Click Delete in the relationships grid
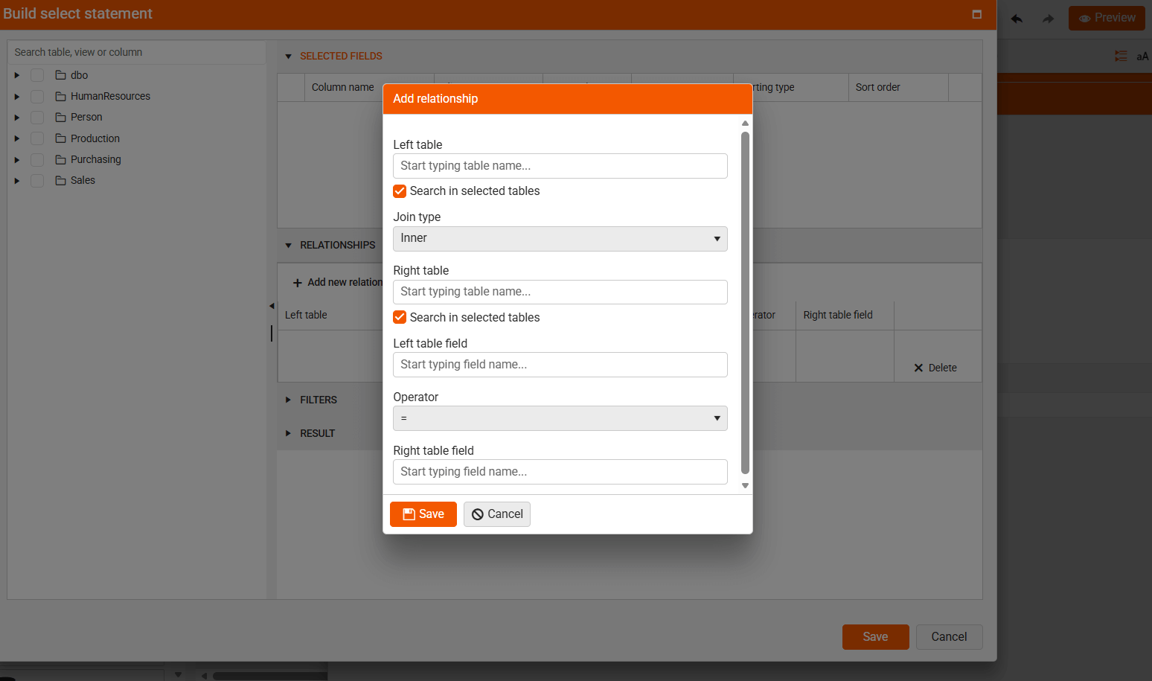This screenshot has height=681, width=1152. point(935,368)
